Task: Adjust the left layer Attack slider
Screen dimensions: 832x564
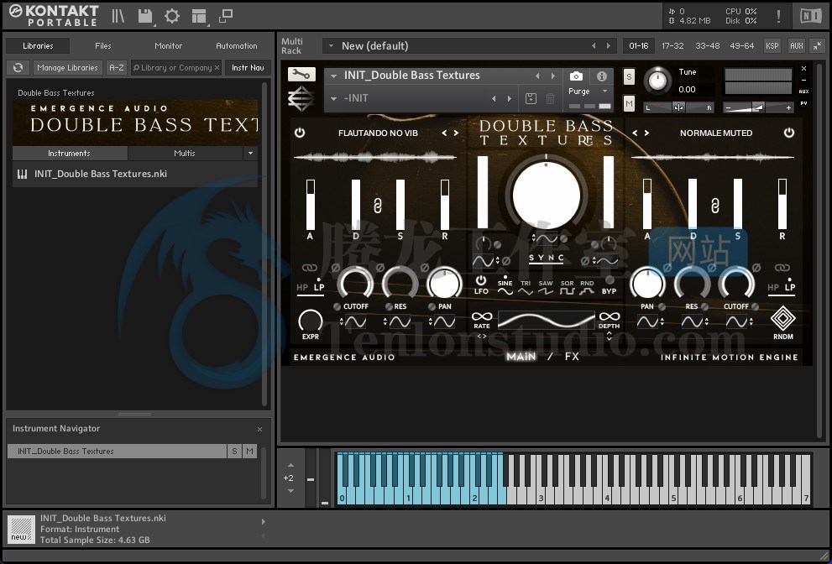Action: point(311,204)
